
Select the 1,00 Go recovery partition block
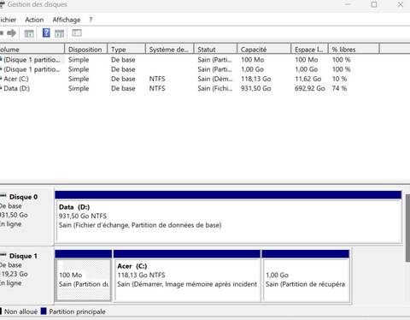click(x=306, y=276)
